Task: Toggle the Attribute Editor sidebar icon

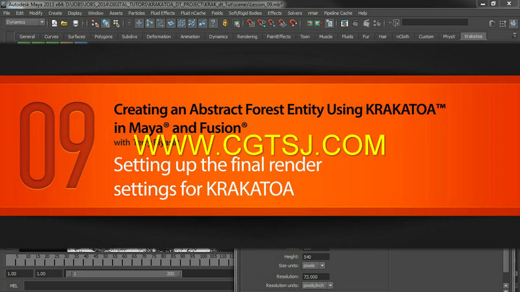Action: (492, 23)
